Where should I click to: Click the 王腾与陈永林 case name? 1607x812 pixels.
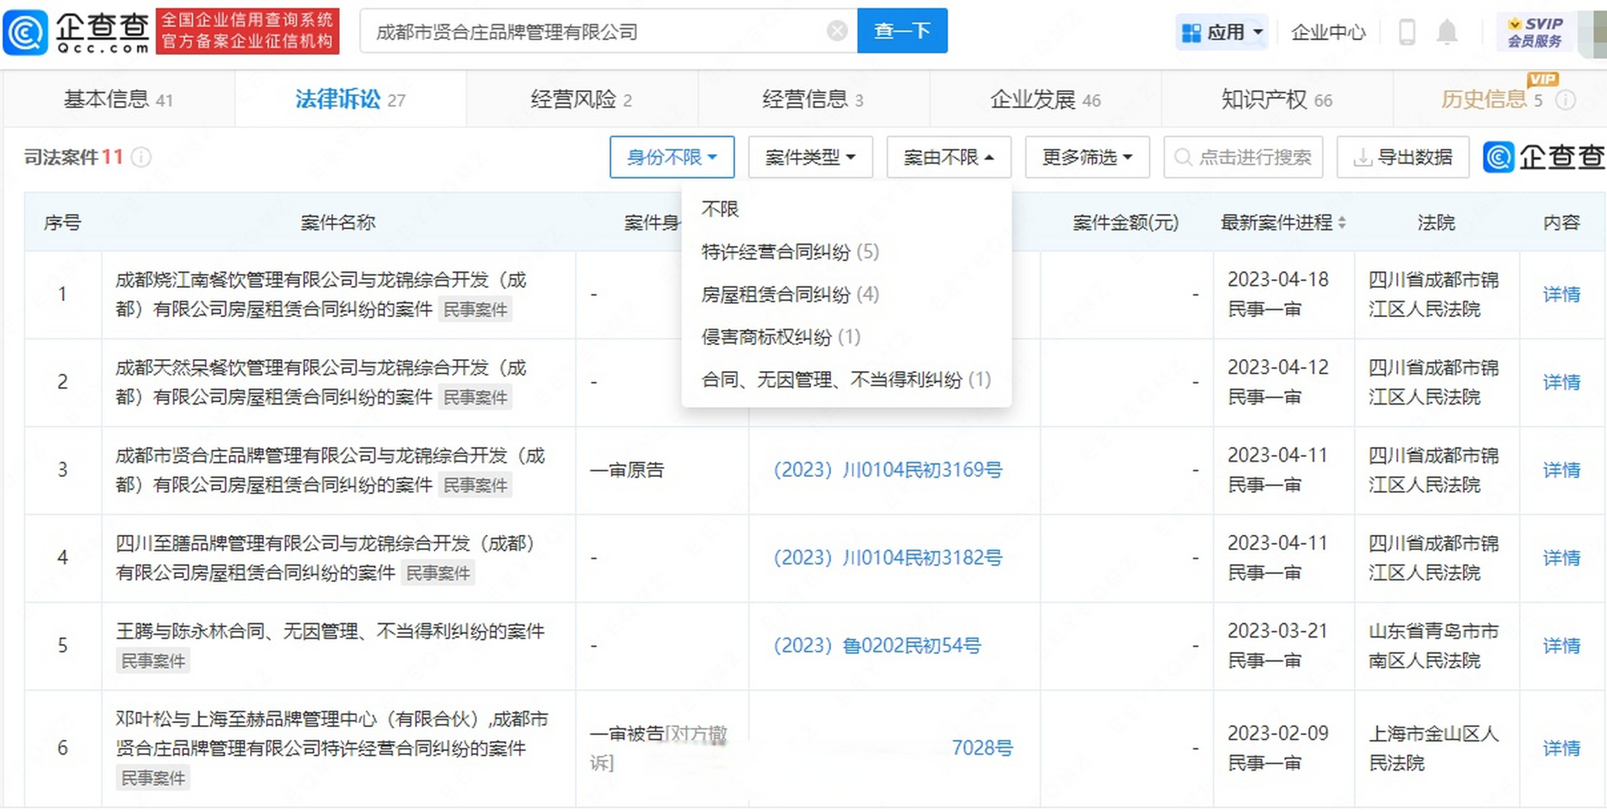click(330, 631)
